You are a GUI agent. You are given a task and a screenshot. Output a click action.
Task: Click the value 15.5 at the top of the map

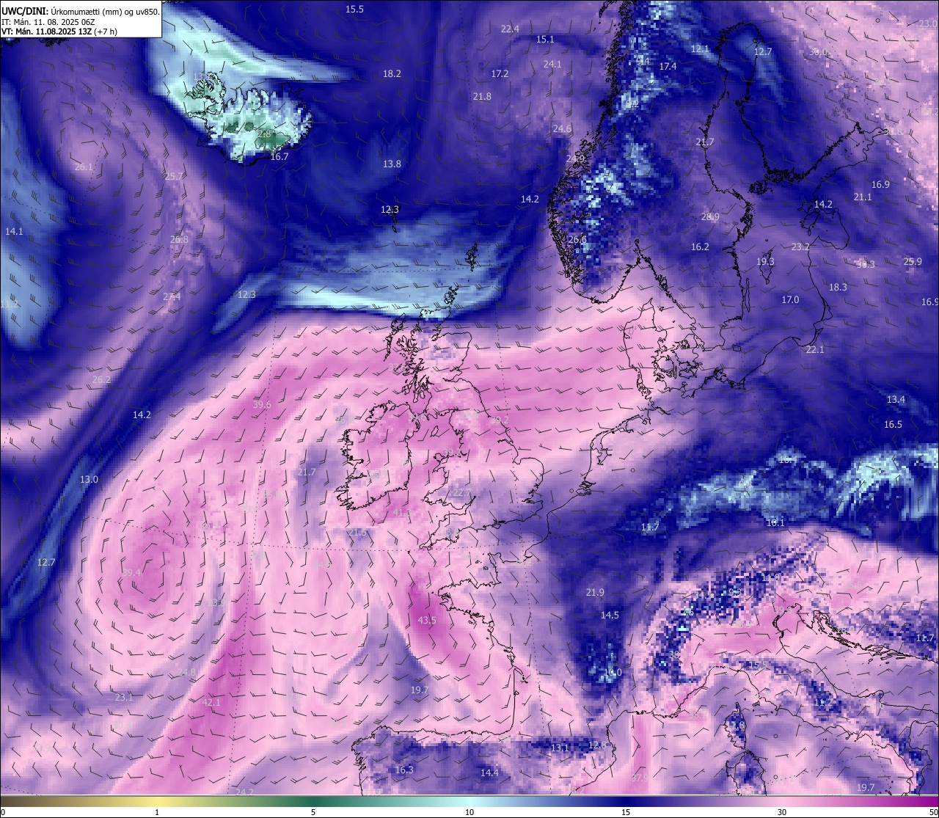354,9
